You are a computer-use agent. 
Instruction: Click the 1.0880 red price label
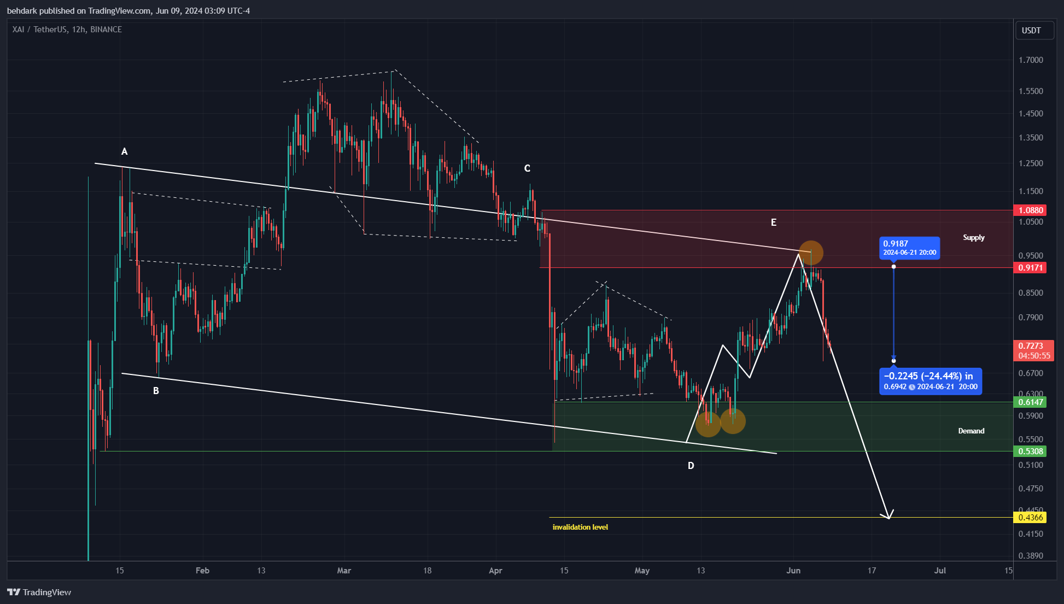click(1030, 210)
